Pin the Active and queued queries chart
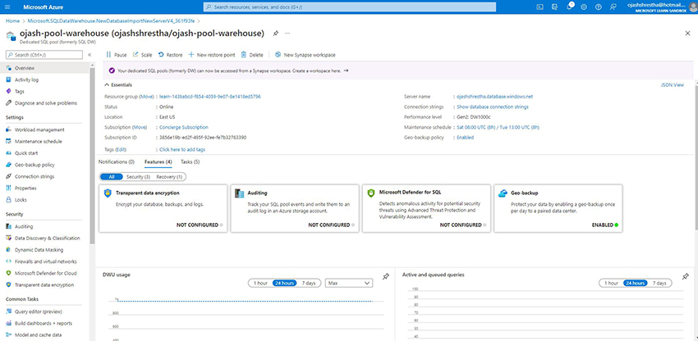 [686, 276]
